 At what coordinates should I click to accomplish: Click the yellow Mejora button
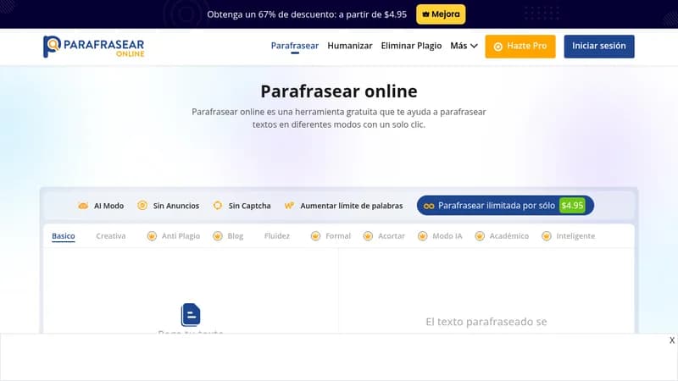click(x=441, y=14)
